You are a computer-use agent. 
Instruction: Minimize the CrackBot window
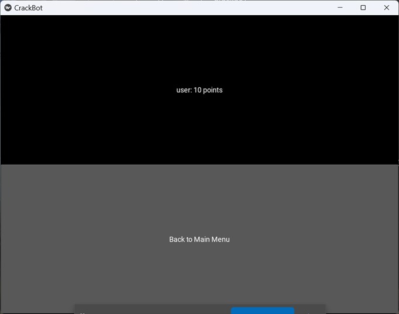coord(340,8)
